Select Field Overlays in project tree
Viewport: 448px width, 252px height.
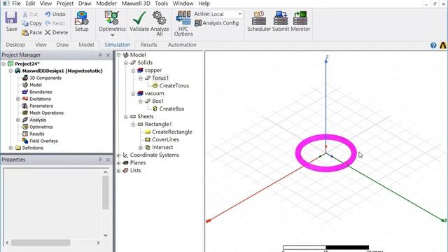pos(43,141)
